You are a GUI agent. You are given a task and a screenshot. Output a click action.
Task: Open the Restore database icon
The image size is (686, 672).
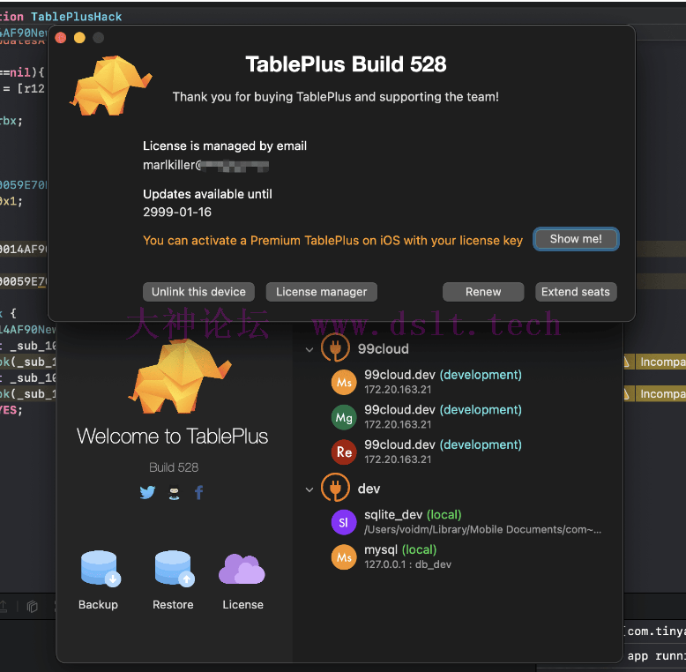tap(174, 568)
